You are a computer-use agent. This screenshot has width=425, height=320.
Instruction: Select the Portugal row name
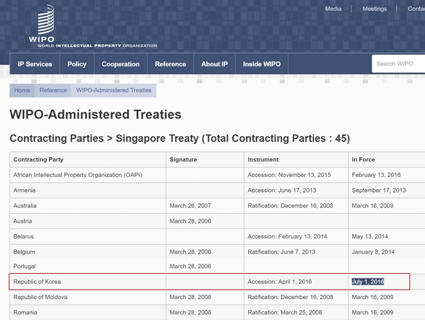(24, 266)
